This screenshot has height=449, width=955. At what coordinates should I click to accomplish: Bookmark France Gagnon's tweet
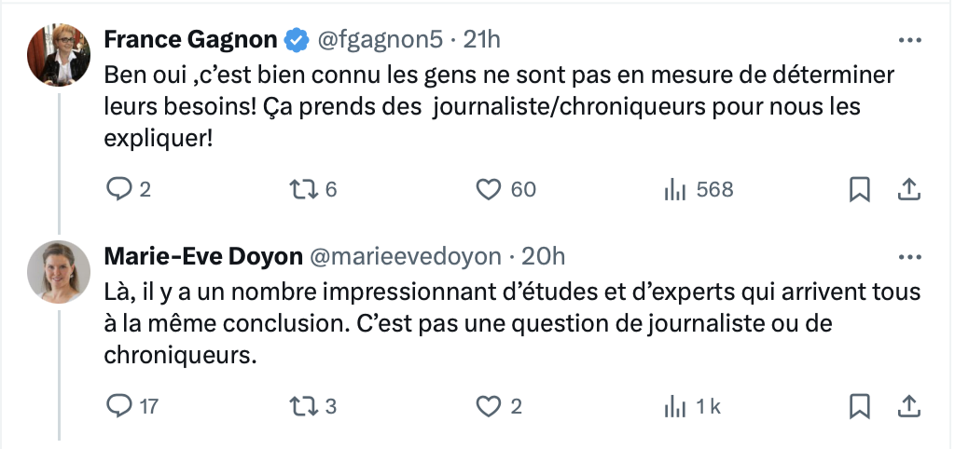[859, 190]
